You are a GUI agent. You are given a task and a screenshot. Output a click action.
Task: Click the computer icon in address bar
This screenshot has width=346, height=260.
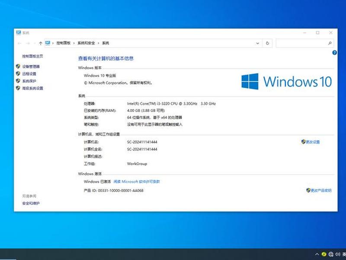click(48, 43)
